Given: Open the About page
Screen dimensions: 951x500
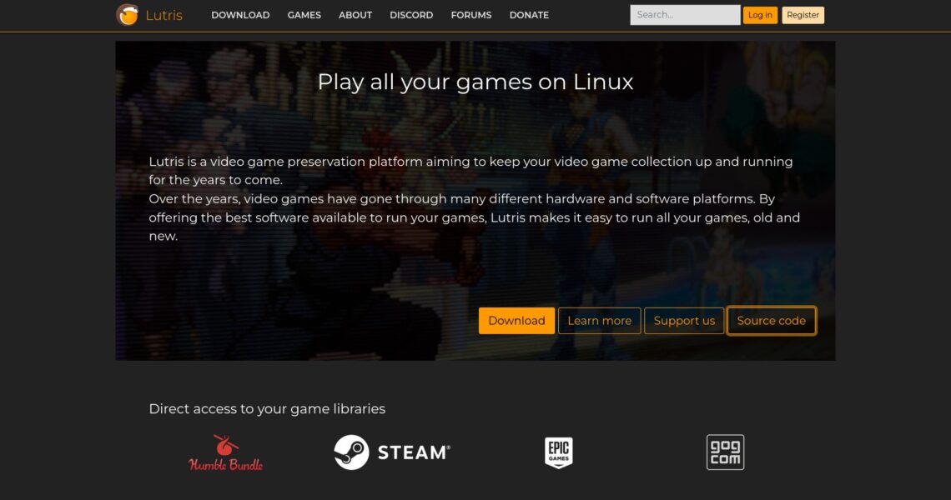Looking at the screenshot, I should point(355,15).
